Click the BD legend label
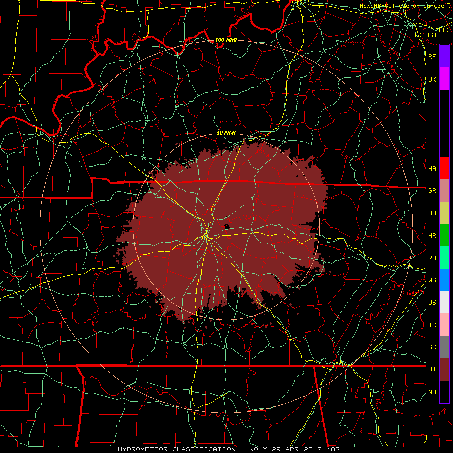This screenshot has width=453, height=453. tap(432, 213)
